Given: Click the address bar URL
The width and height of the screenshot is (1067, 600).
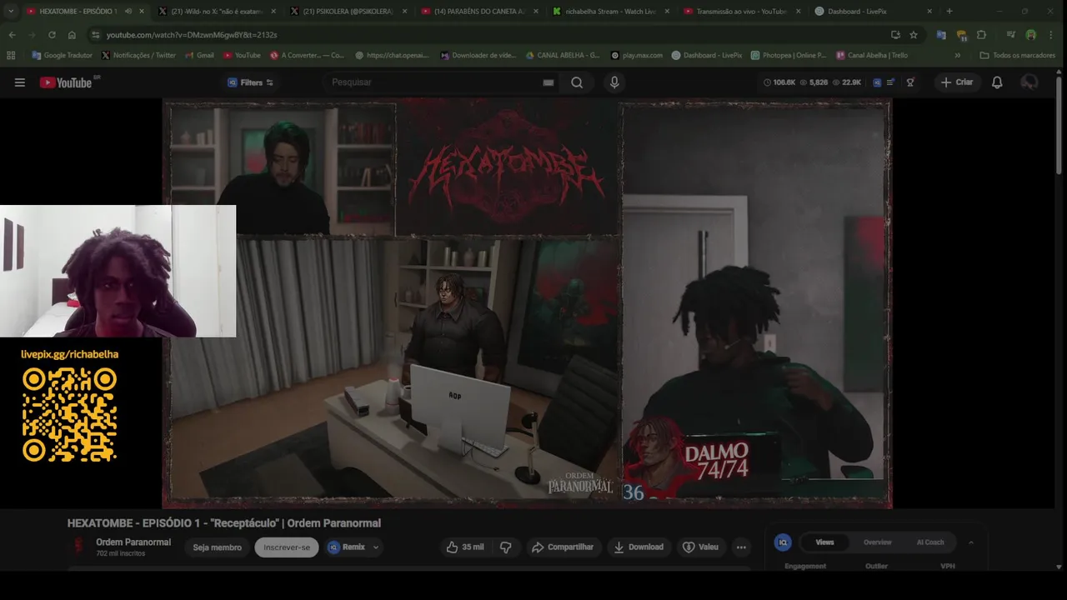Looking at the screenshot, I should click(192, 35).
